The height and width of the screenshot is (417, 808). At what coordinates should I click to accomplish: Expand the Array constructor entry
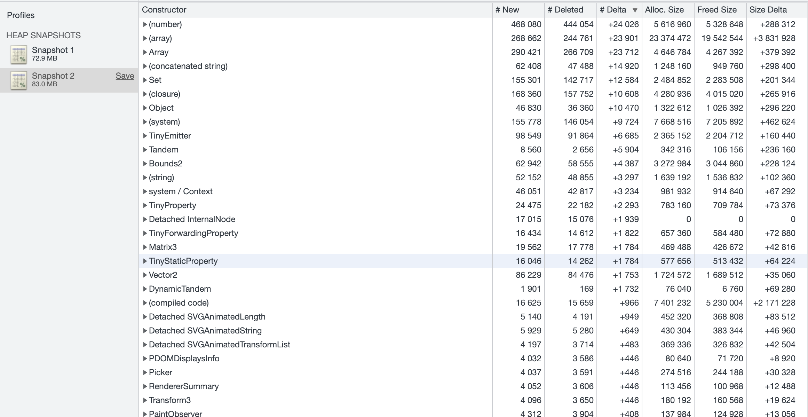(145, 52)
